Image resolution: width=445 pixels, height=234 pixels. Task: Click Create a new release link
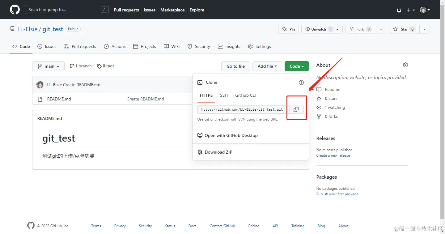pos(333,155)
